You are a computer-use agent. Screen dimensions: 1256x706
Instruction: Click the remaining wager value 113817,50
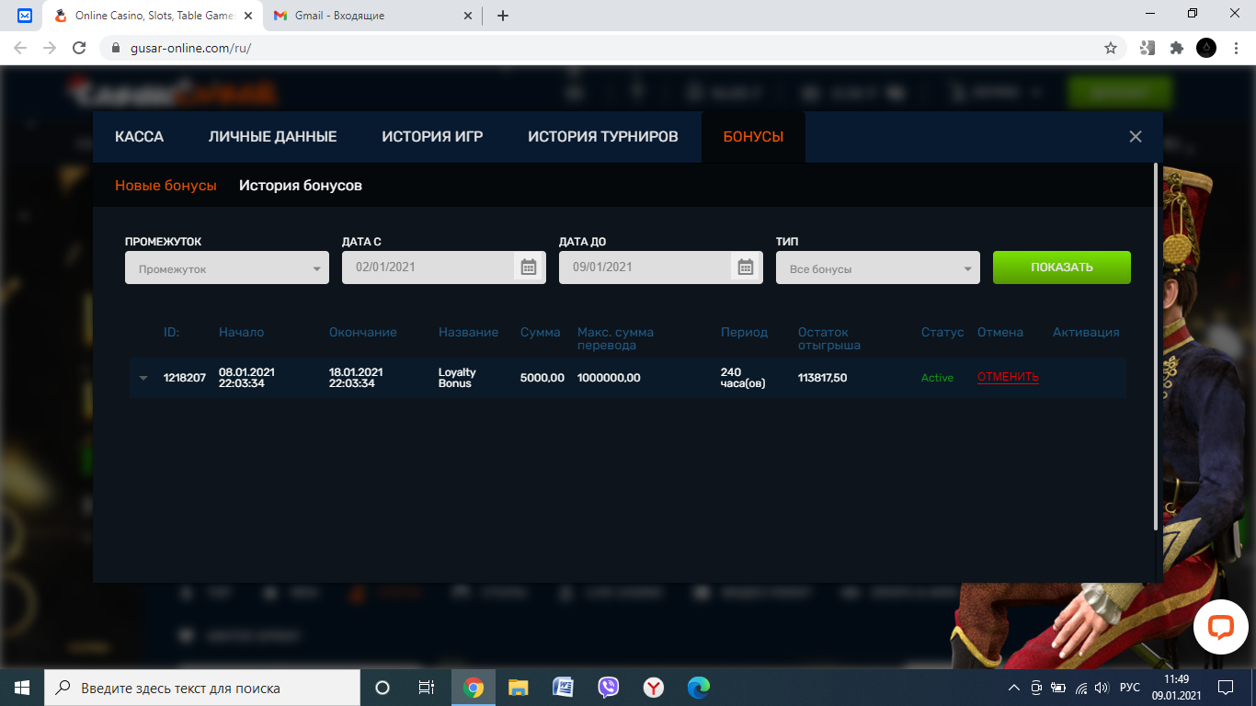click(822, 378)
